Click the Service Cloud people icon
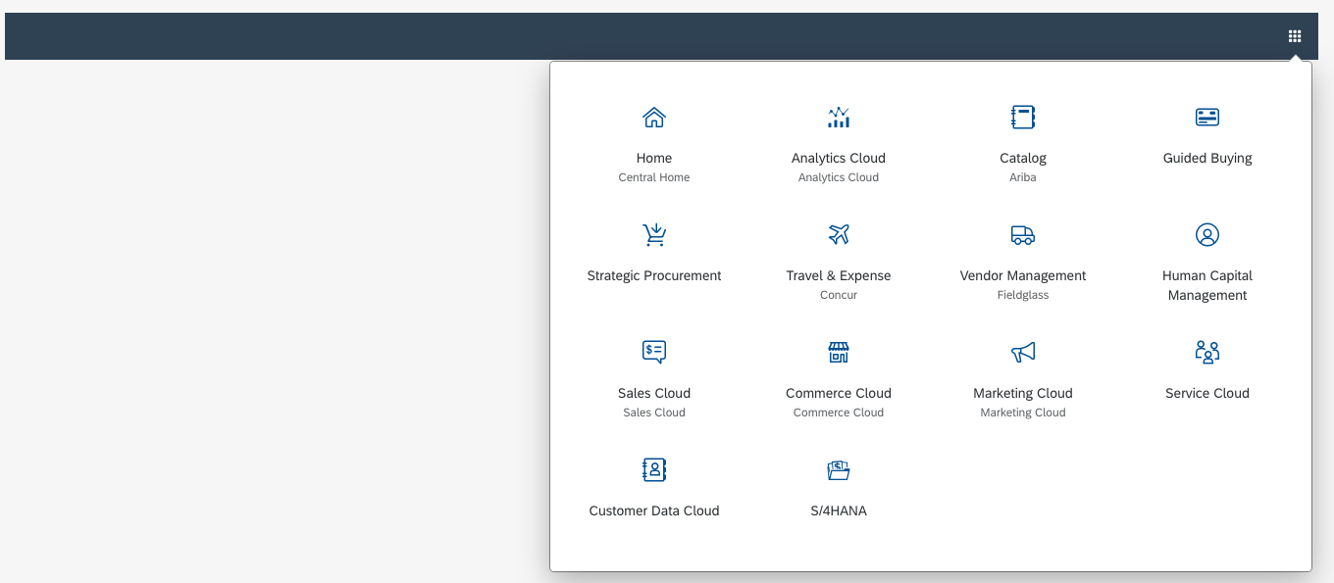The image size is (1334, 583). coord(1207,353)
